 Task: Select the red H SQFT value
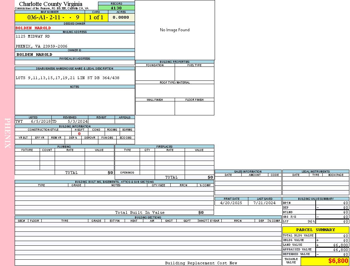[79, 134]
